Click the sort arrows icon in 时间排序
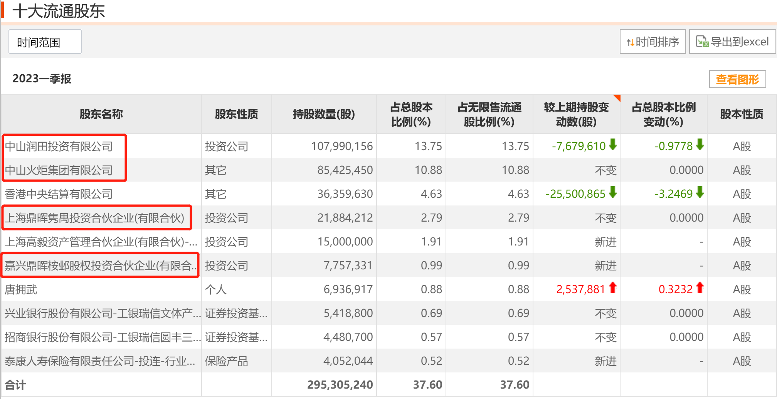Viewport: 777px width, 399px height. pyautogui.click(x=630, y=42)
